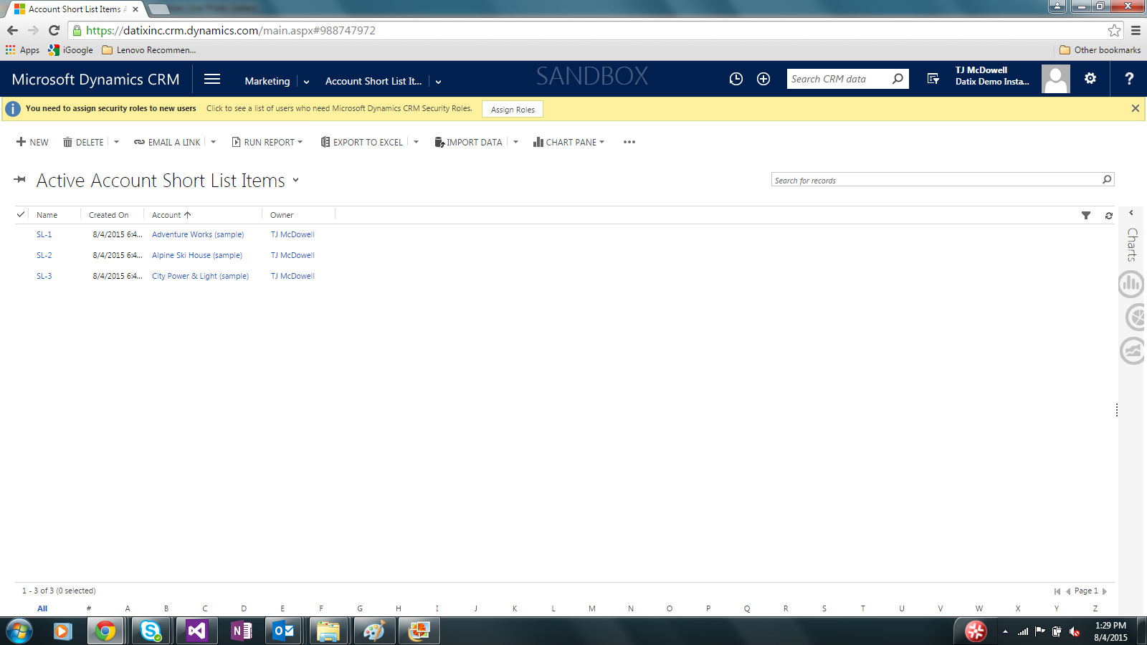This screenshot has height=645, width=1147.
Task: Open the Marketing area in nav bar
Action: [x=267, y=81]
